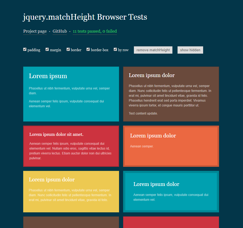Click the Lorem ipsum dolor heading in bordered teal box
The height and width of the screenshot is (228, 243).
tap(156, 184)
